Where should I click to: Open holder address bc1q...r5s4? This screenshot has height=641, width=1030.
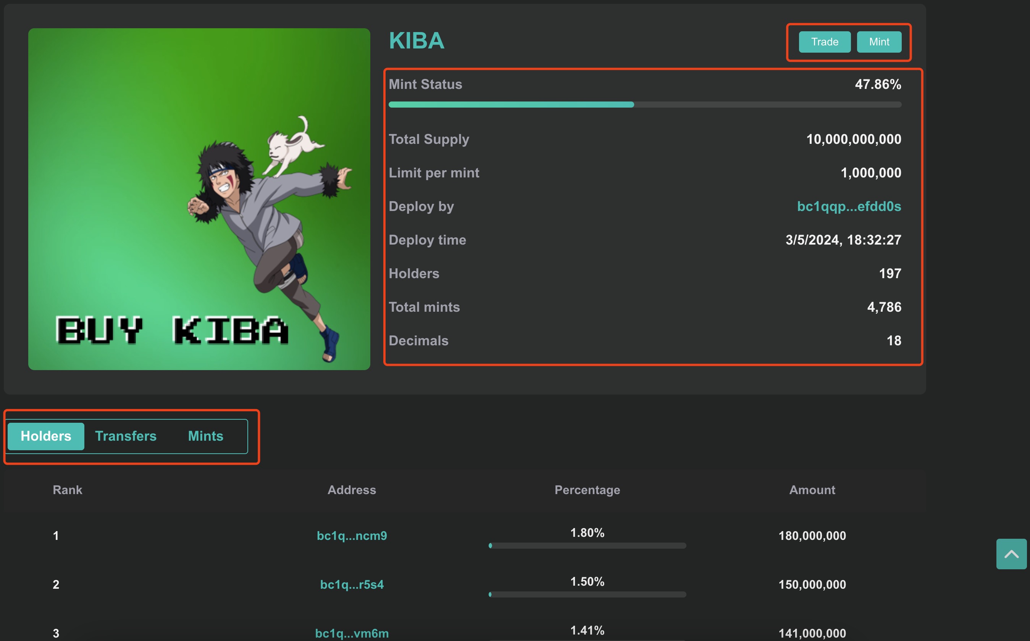(352, 584)
